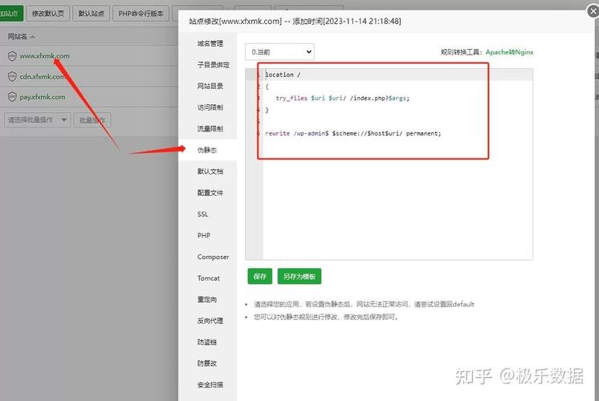Open the 安全扫描 tab
Image resolution: width=599 pixels, height=401 pixels.
pyautogui.click(x=210, y=385)
